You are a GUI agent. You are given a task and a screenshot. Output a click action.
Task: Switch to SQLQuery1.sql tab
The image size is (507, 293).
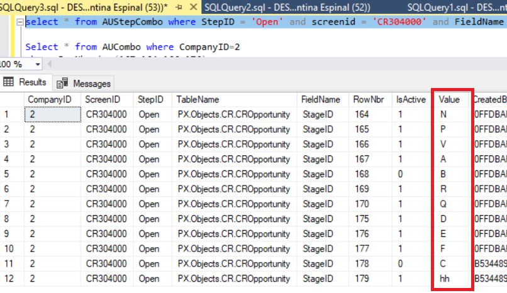456,7
